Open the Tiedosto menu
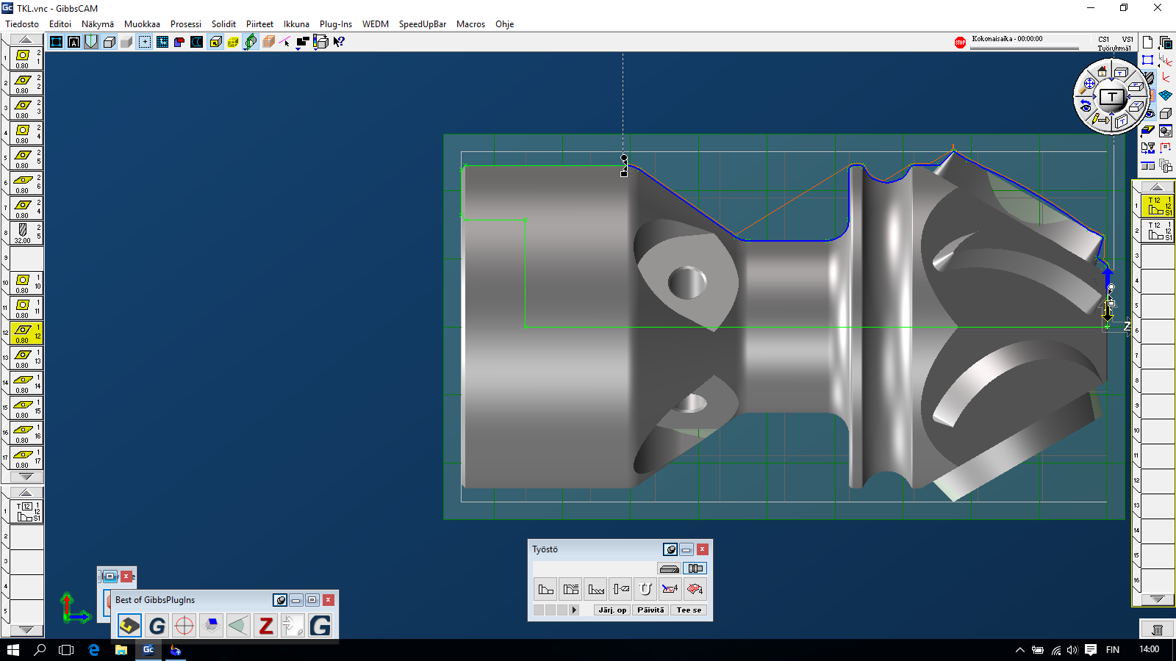The image size is (1176, 661). tap(22, 24)
